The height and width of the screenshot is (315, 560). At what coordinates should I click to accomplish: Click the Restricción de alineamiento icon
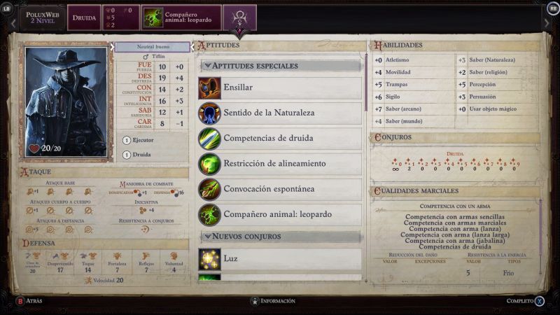point(209,164)
